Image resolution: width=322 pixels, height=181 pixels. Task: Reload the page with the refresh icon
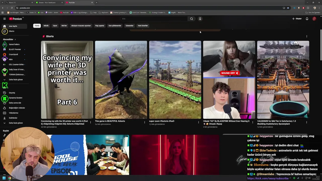tap(12, 8)
